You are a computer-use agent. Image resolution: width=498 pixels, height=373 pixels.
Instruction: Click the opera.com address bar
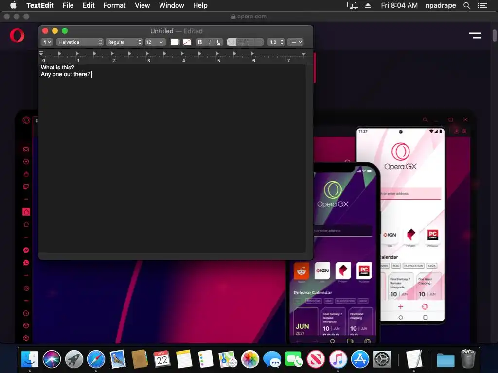point(249,17)
